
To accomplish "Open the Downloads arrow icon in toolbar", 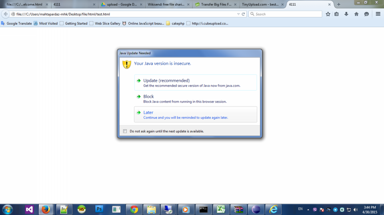I will pos(346,14).
